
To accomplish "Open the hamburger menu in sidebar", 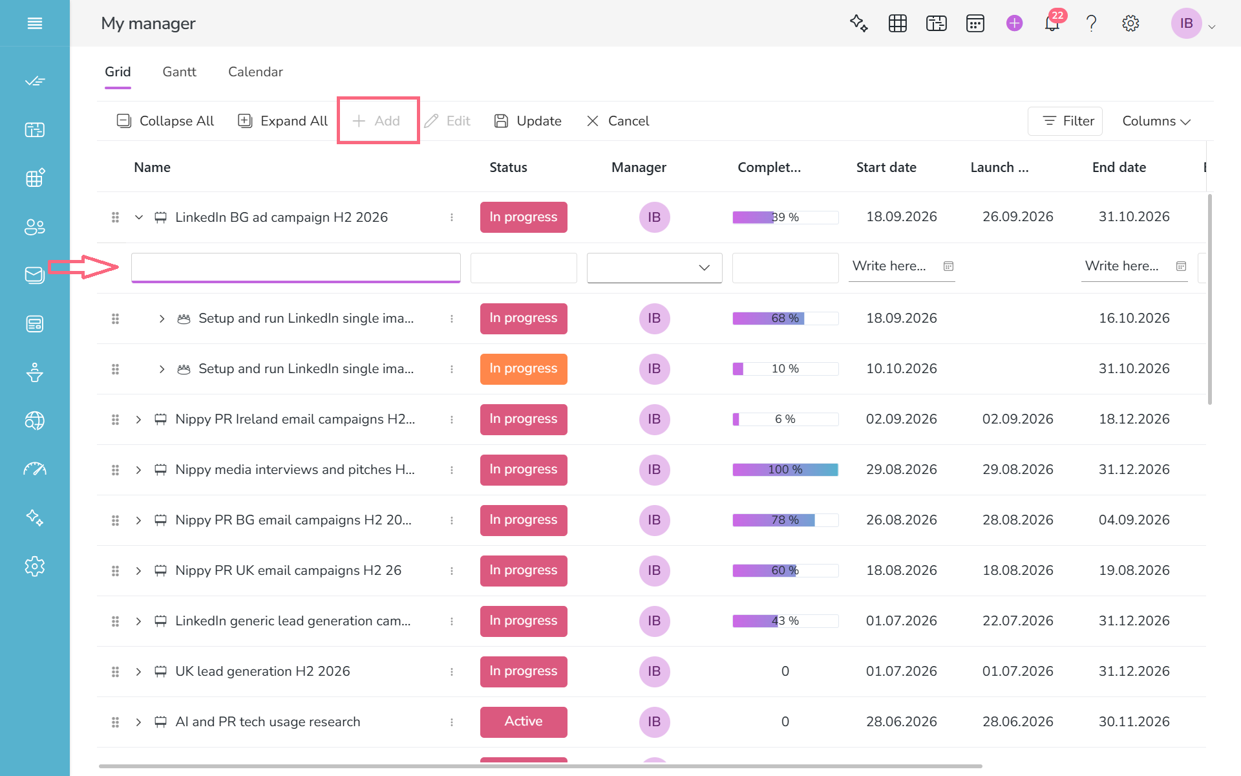I will (x=35, y=23).
